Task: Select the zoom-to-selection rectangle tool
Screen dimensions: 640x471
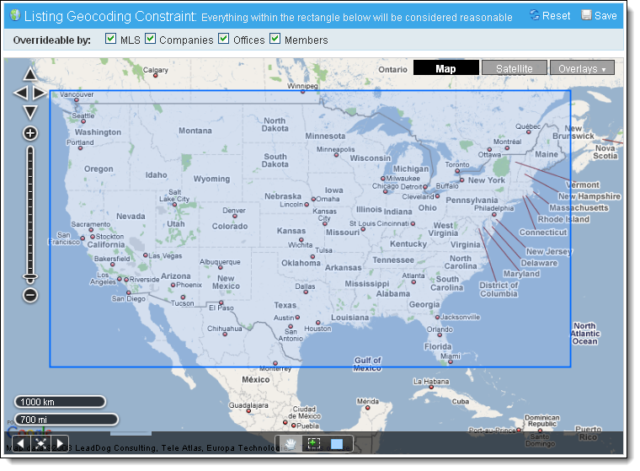Action: 313,444
